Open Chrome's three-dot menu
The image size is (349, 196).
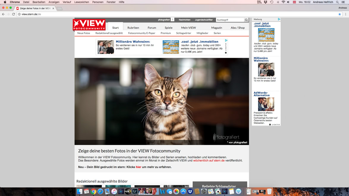(x=345, y=14)
